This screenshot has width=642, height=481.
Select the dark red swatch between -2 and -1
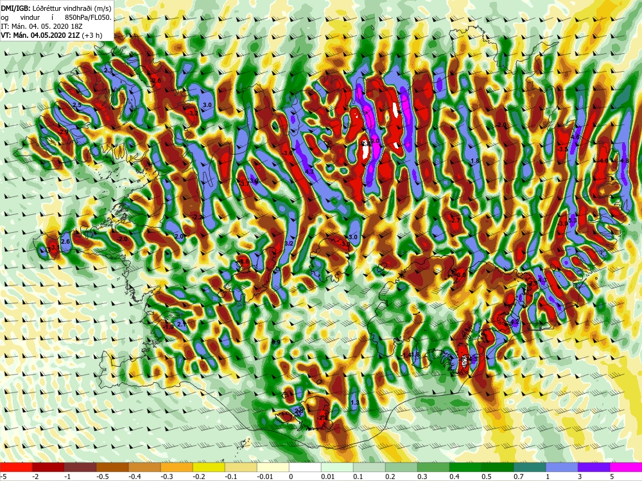click(x=48, y=467)
